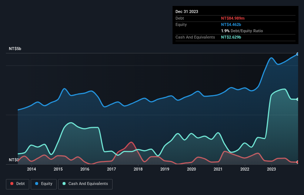Click the 2014 x-axis label

pos(31,169)
